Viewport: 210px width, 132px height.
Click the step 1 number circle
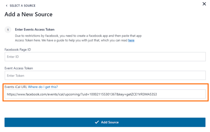point(8,30)
